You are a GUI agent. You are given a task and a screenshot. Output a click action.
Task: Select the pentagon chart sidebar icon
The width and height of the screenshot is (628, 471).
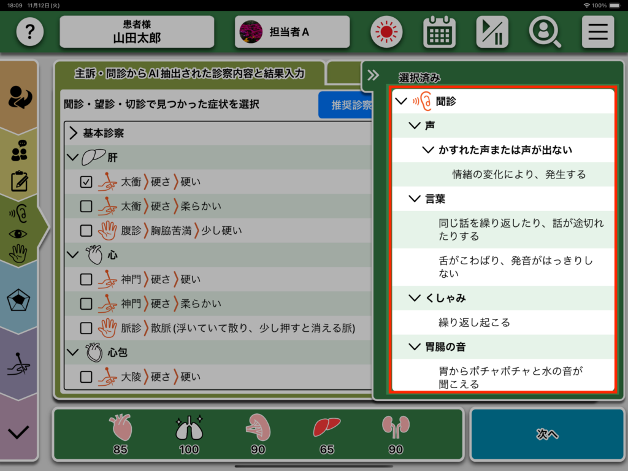[x=18, y=300]
